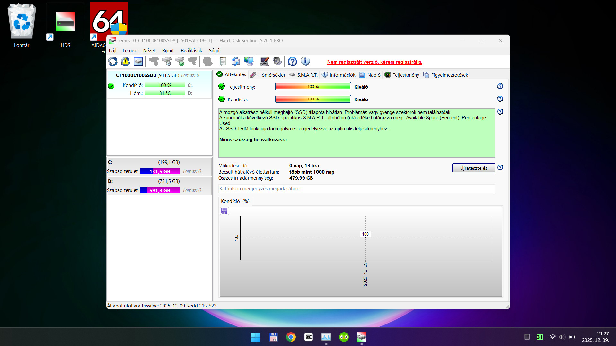
Task: Click the help icon next to Újratesztelés
Action: (x=500, y=168)
